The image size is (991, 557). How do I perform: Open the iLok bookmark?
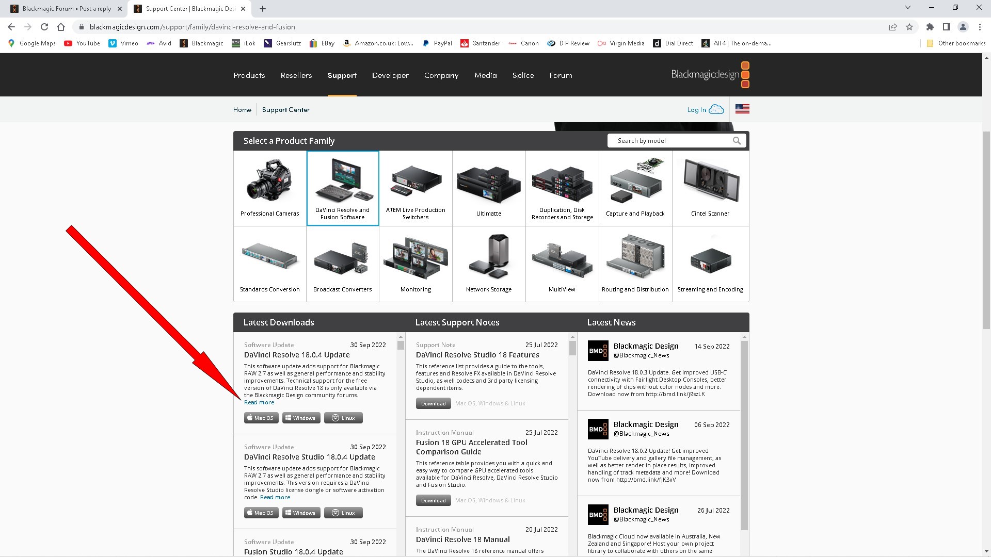[244, 43]
